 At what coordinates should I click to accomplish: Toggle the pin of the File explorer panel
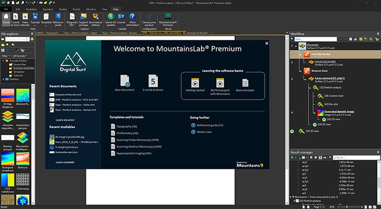point(32,34)
